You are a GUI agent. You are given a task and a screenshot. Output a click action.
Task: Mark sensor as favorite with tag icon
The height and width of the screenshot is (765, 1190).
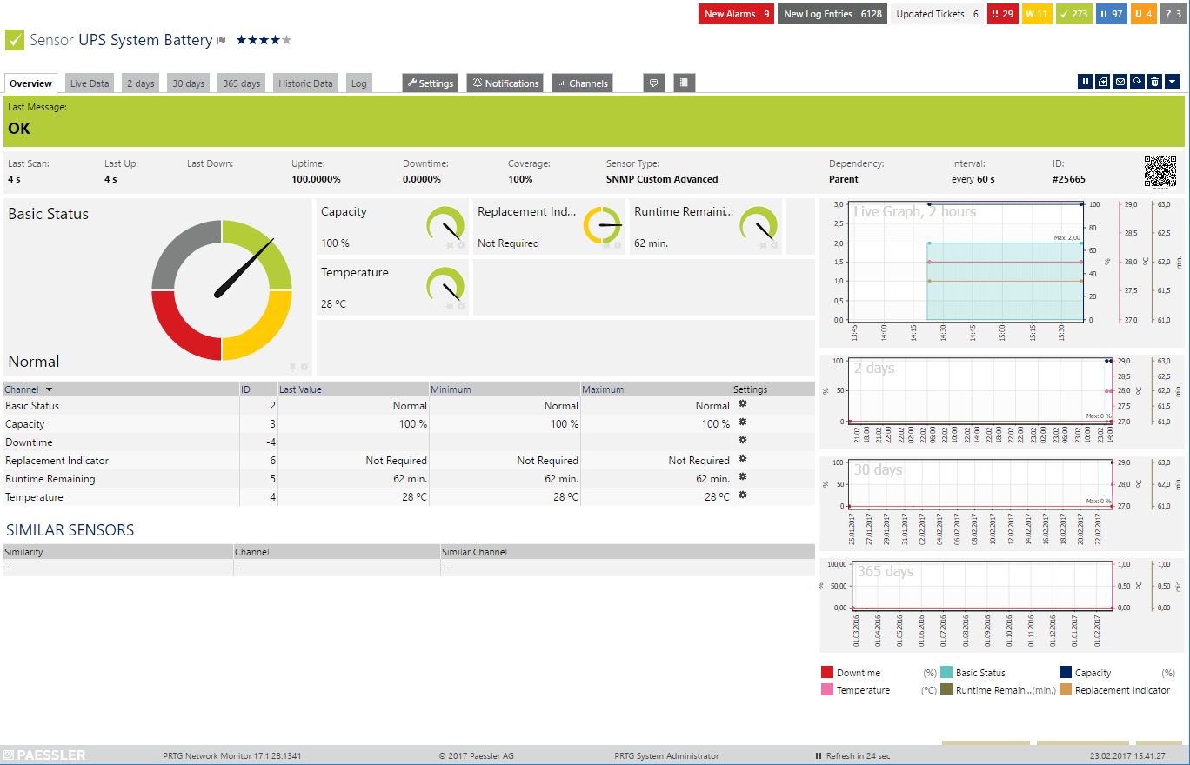1102,81
